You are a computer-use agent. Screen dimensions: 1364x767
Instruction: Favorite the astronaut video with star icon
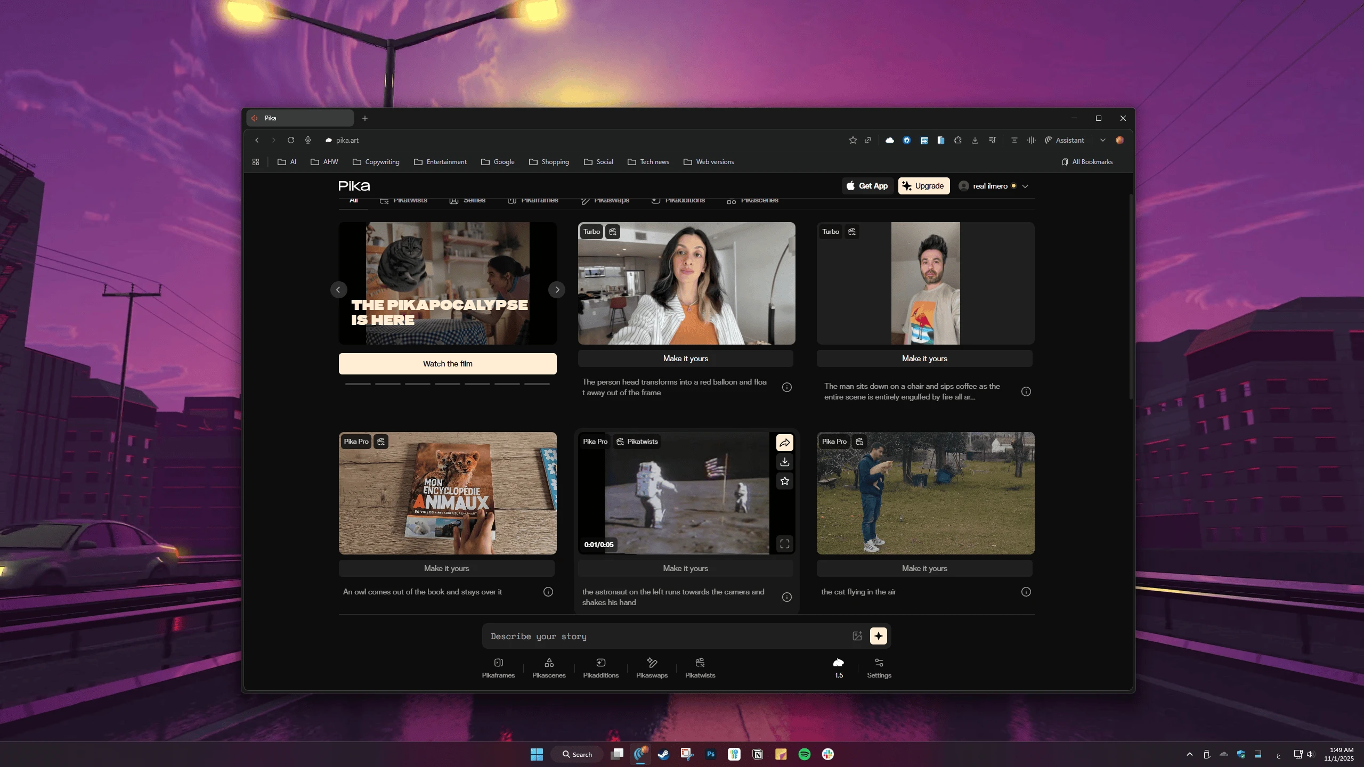(x=785, y=482)
